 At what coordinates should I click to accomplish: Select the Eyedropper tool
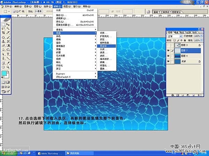click(x=8, y=63)
